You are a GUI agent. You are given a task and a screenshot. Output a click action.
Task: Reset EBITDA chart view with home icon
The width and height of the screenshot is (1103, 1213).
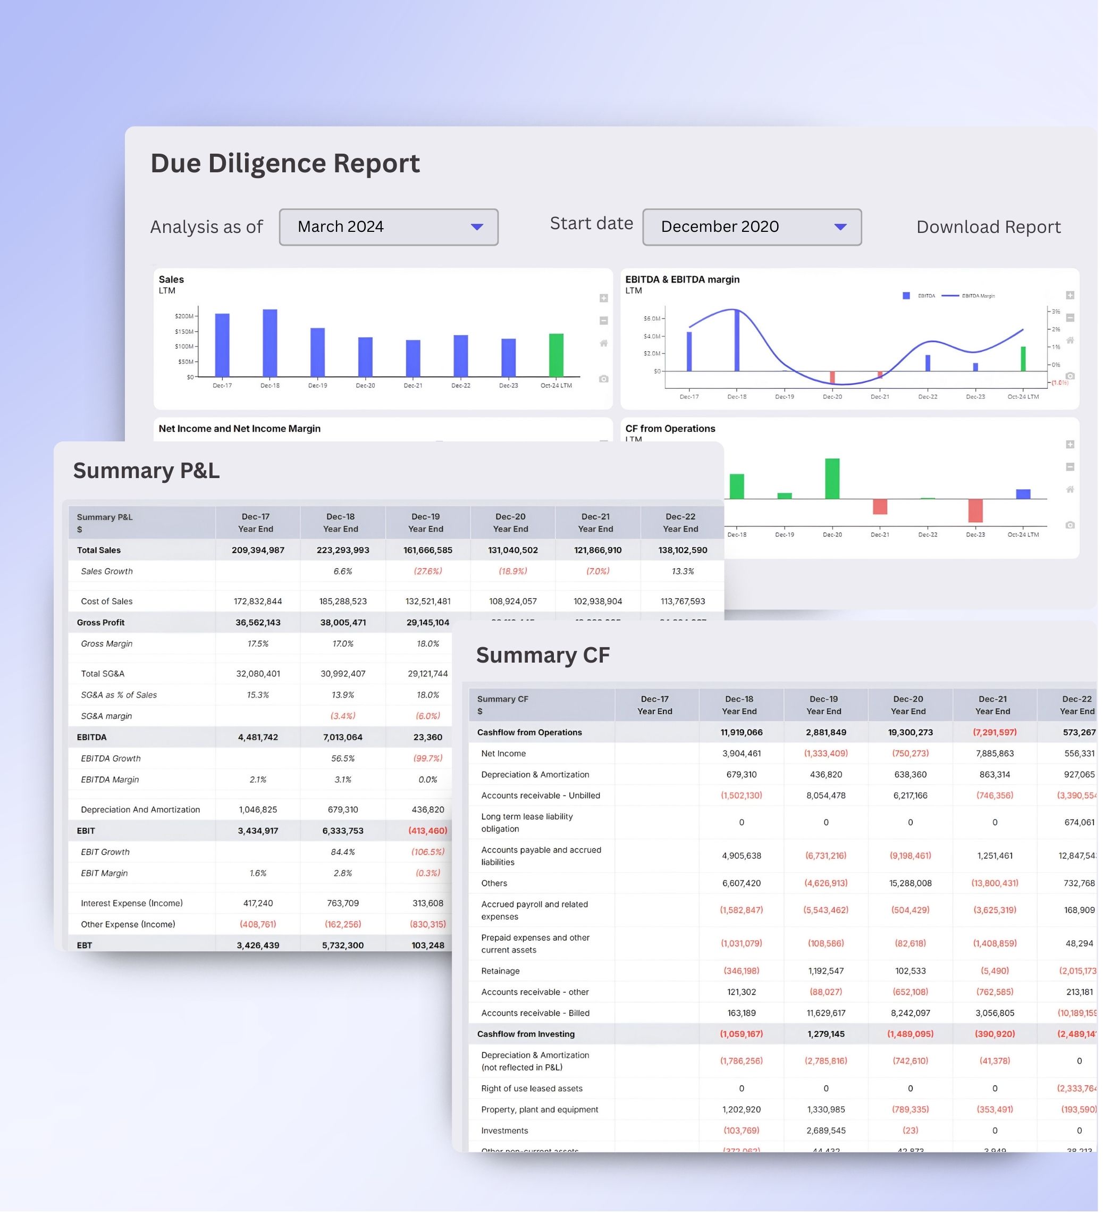coord(1070,340)
